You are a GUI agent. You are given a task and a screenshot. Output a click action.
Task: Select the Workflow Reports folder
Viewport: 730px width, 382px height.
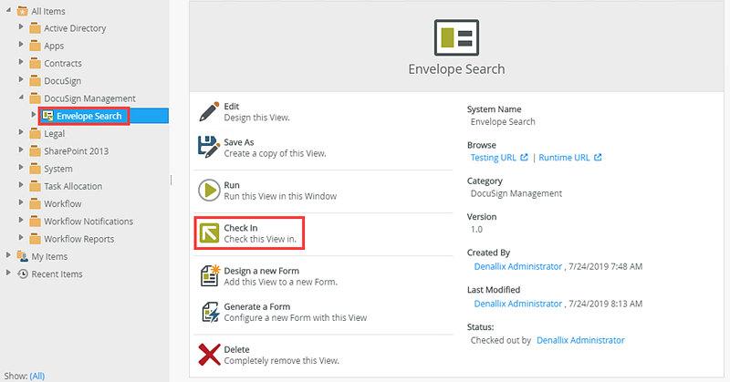[x=78, y=239]
